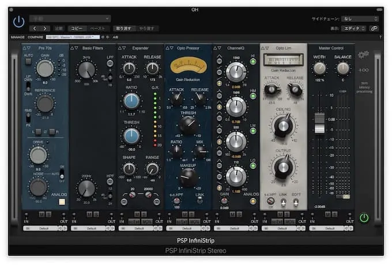Open Basic Filters module move arrows
The height and width of the screenshot is (265, 392).
(x=74, y=48)
